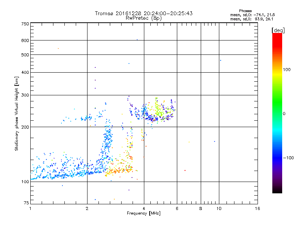The width and height of the screenshot is (303, 227).
Task: Click the x-axis label '4'
Action: 144,208
